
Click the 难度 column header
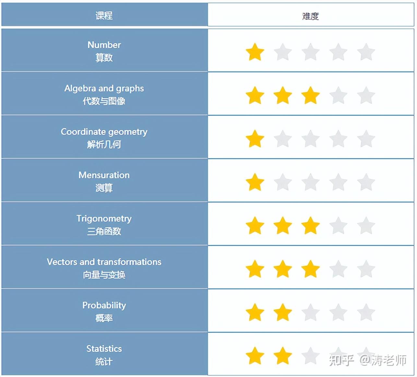[x=311, y=15]
